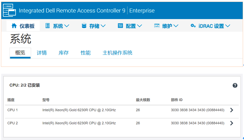Switch to the 库存 tab

click(63, 53)
